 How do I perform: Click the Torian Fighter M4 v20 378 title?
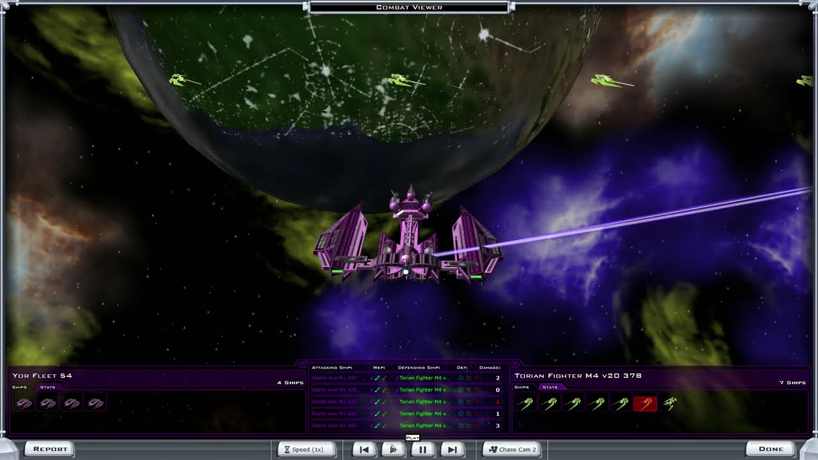pos(578,376)
